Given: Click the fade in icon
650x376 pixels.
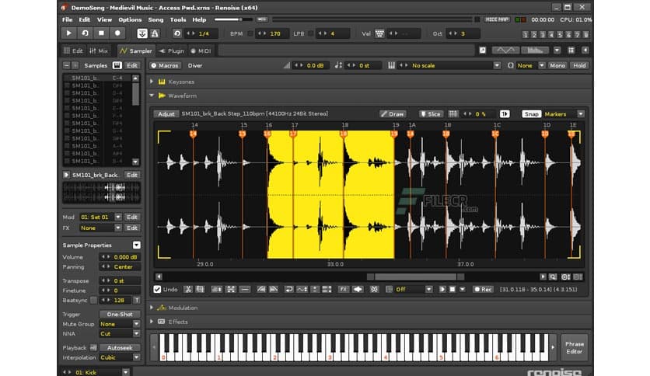Looking at the screenshot, I should tap(261, 290).
